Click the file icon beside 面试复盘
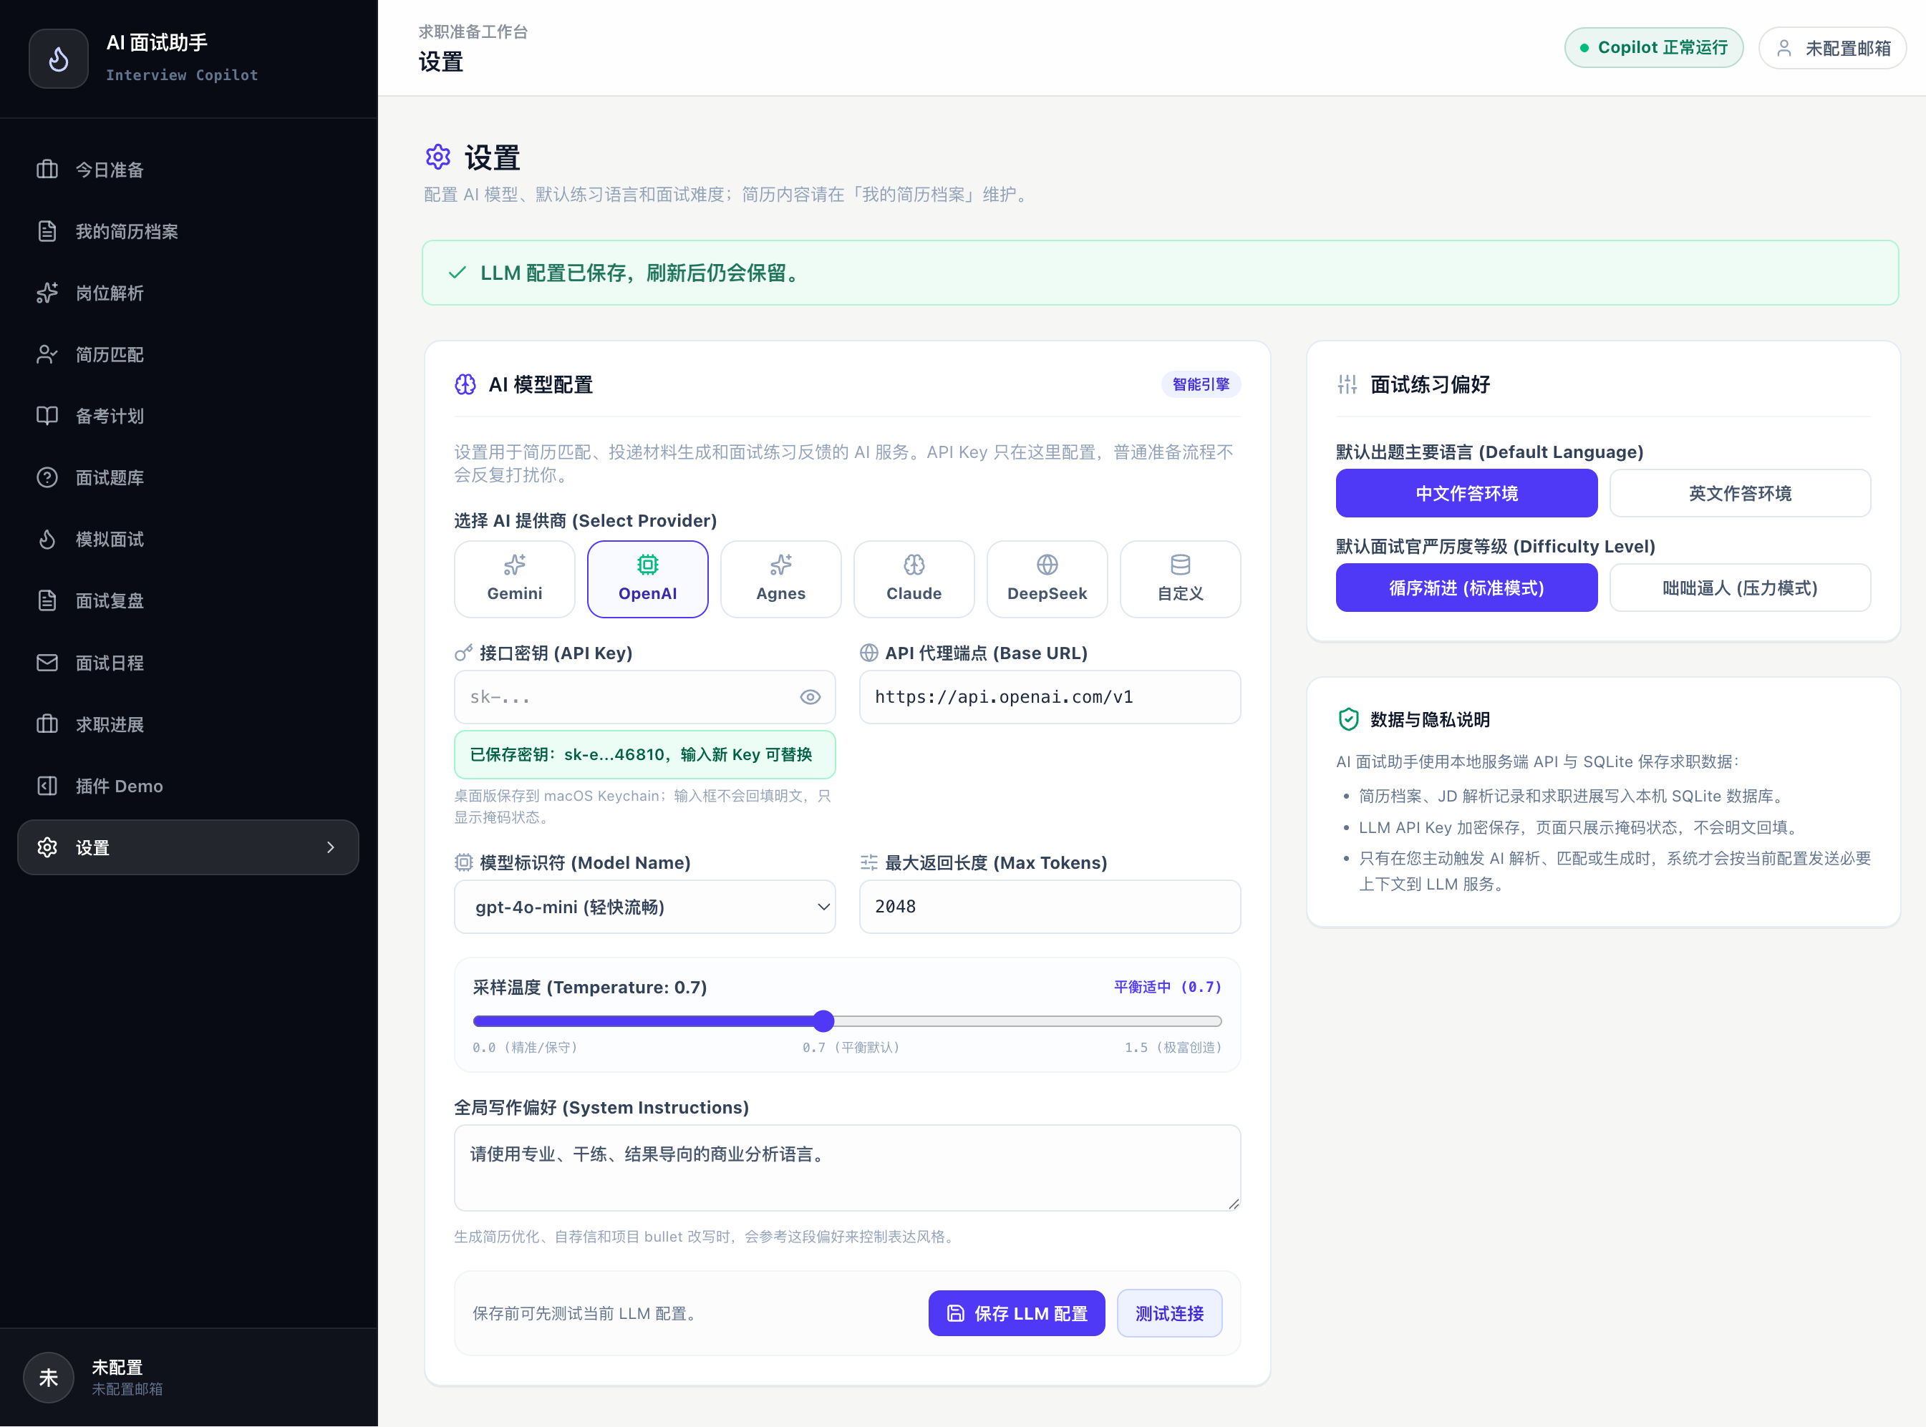The width and height of the screenshot is (1926, 1427). click(x=47, y=600)
